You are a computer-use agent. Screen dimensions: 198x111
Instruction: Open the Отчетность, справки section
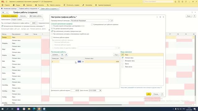coord(71,5)
